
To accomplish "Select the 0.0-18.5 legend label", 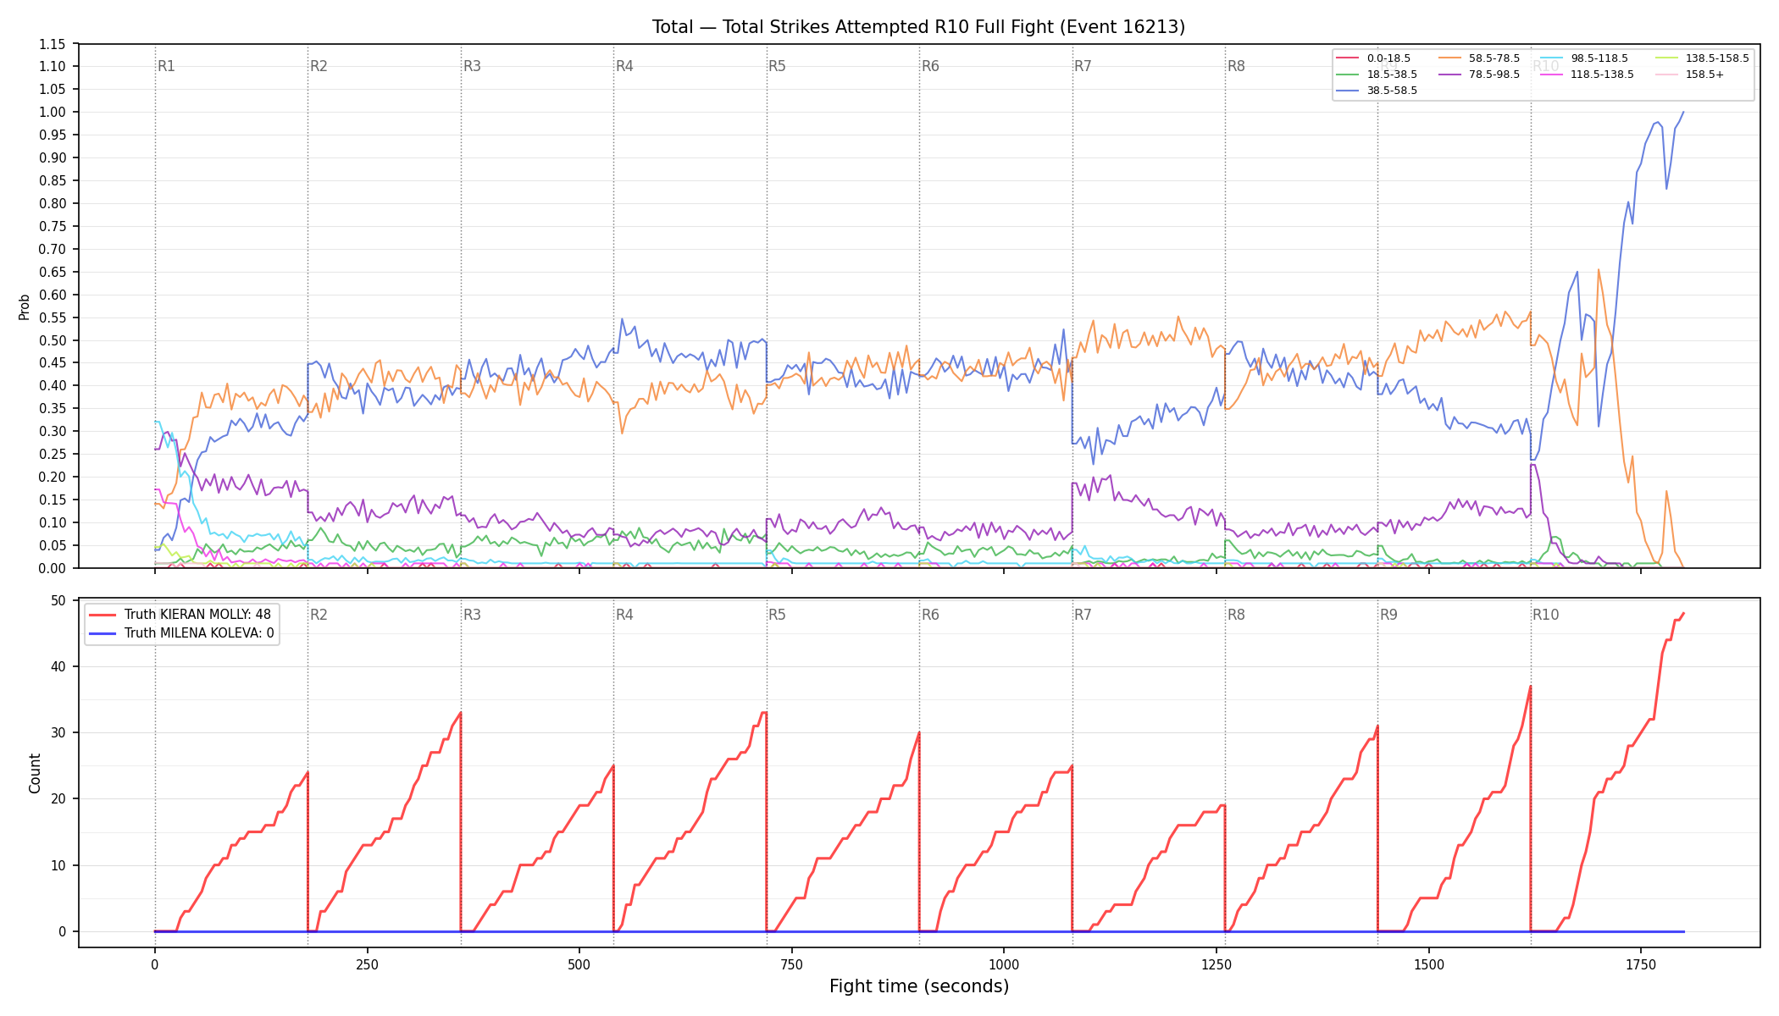I will click(1388, 58).
